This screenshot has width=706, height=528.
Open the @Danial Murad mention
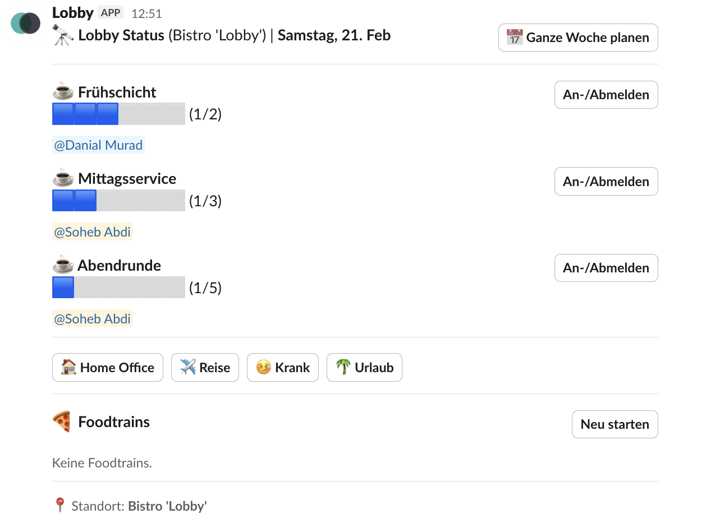tap(98, 145)
